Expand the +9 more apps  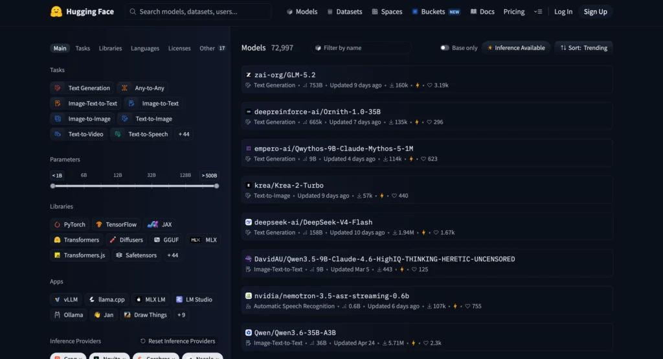click(x=181, y=314)
